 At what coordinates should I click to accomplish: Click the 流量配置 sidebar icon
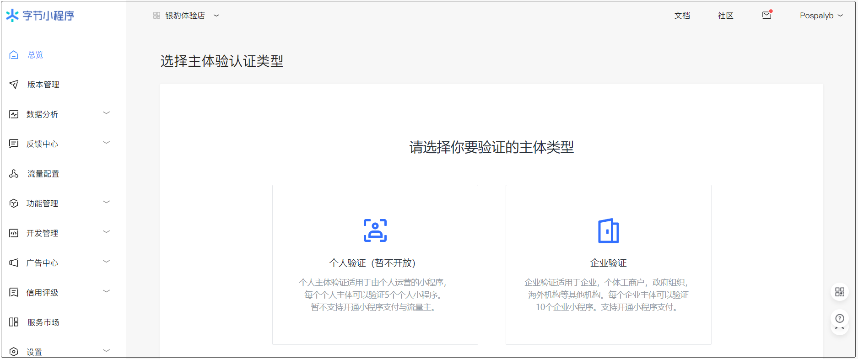pos(14,174)
